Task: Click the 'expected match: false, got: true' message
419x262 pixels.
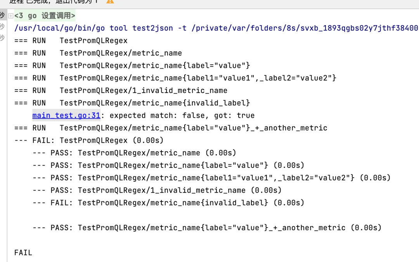Action: coord(182,115)
